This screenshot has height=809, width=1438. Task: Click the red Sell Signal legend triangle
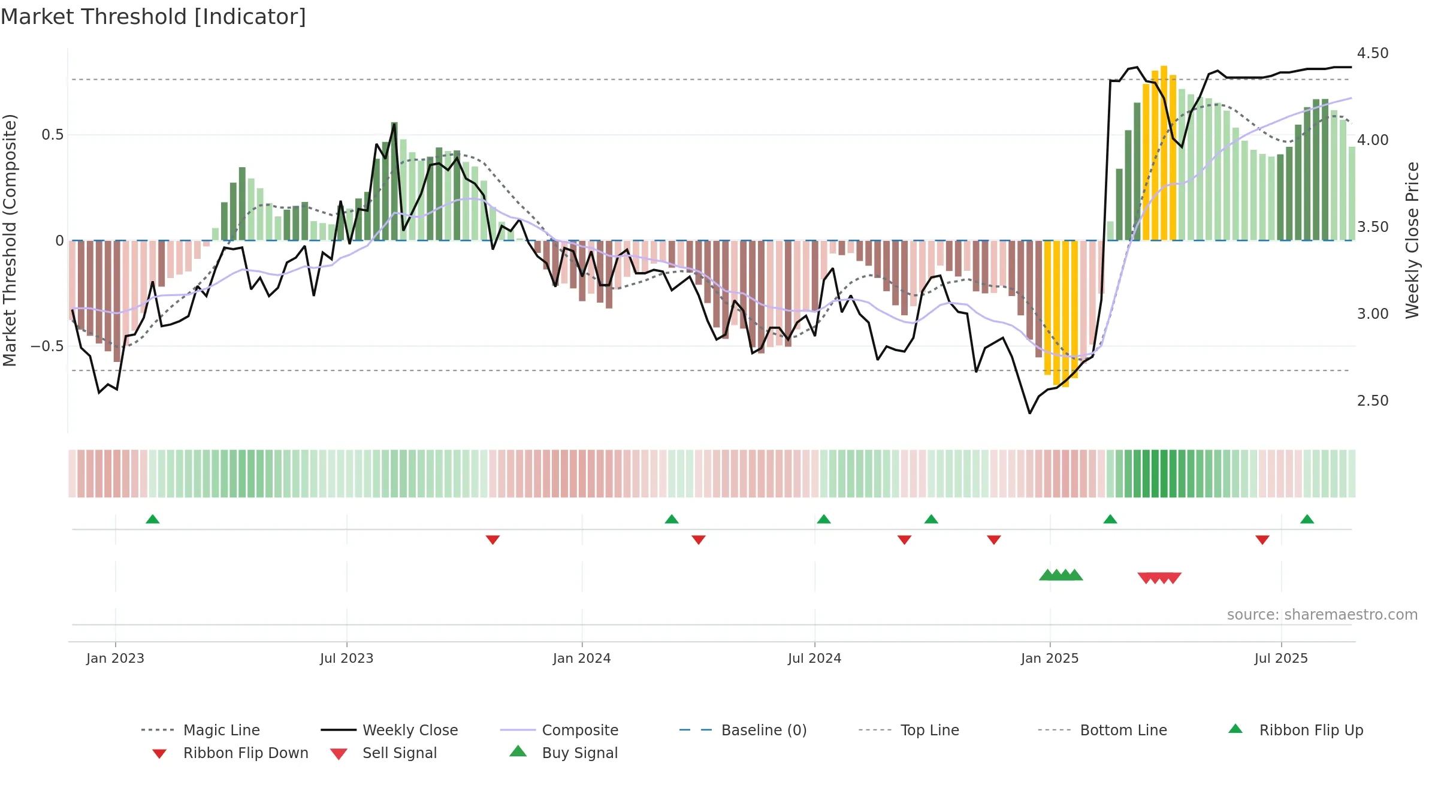[339, 754]
